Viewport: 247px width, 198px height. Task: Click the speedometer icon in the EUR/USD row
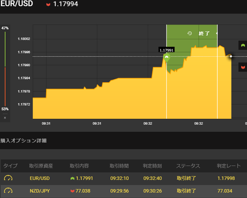pos(8,178)
